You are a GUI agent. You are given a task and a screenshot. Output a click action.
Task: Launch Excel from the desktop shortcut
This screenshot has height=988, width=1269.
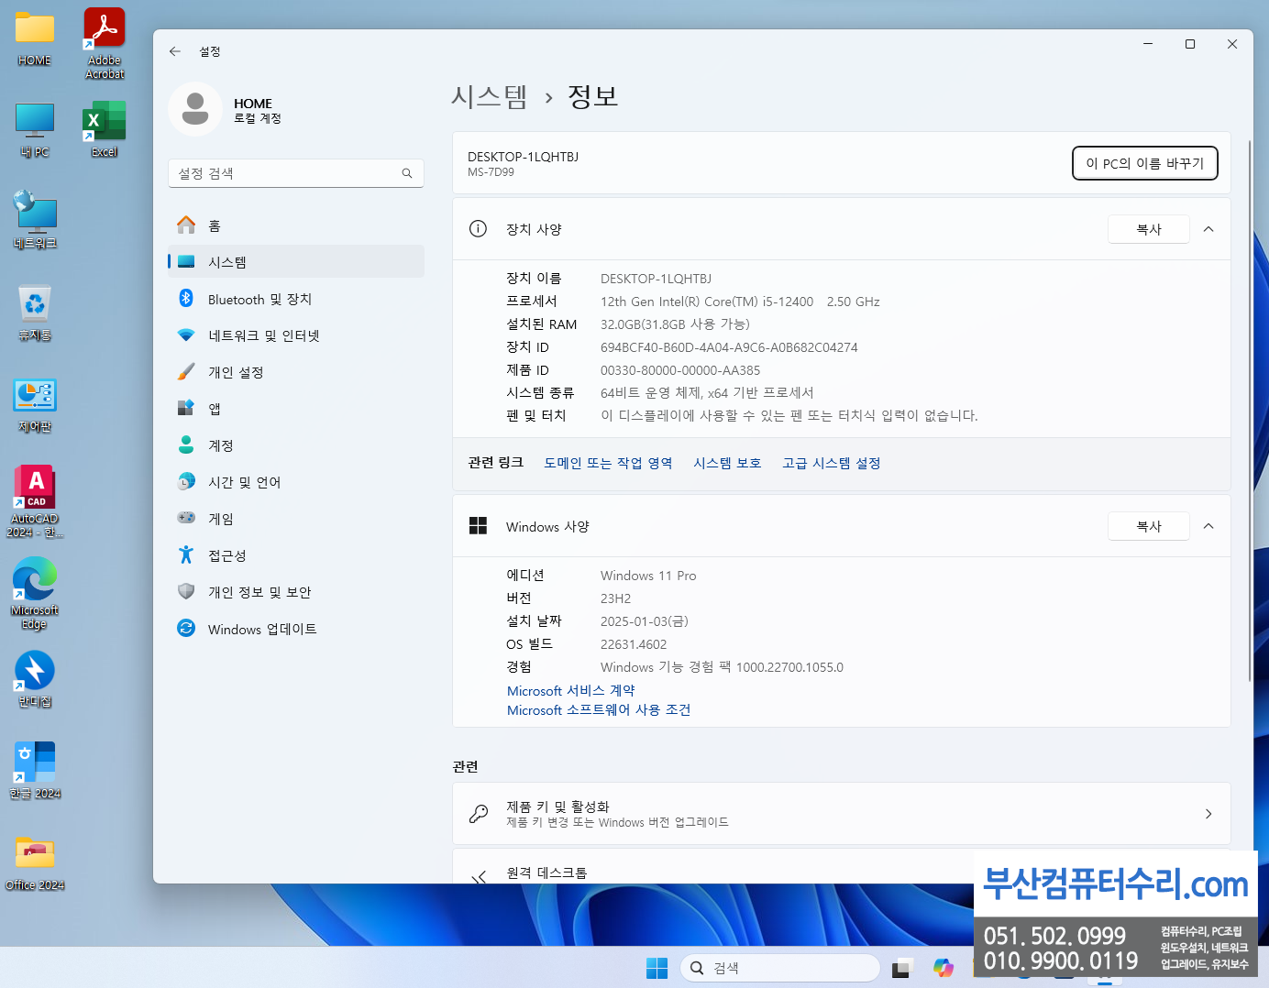[x=105, y=130]
